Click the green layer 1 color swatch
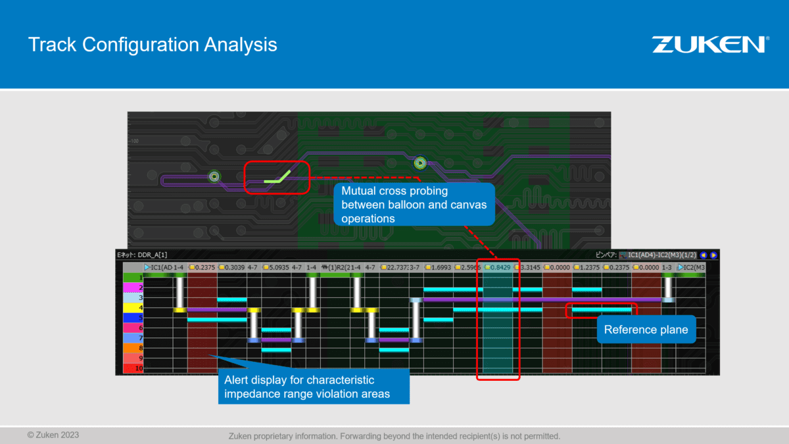The width and height of the screenshot is (789, 444). (133, 278)
